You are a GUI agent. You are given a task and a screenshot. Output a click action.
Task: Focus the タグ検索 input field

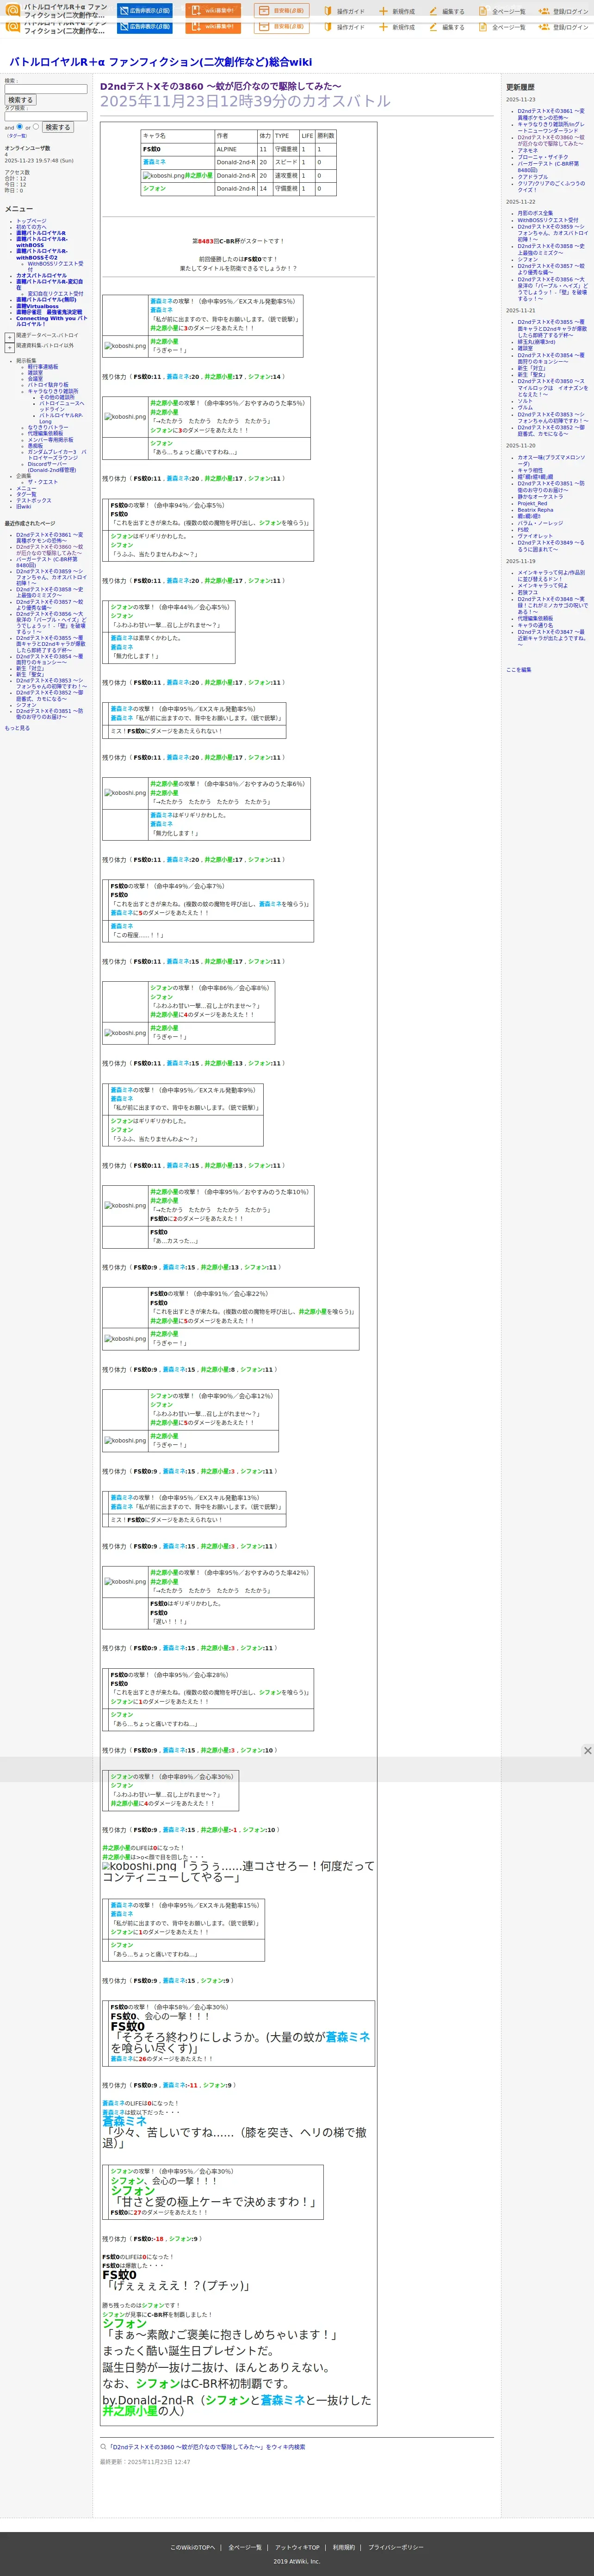click(x=46, y=116)
